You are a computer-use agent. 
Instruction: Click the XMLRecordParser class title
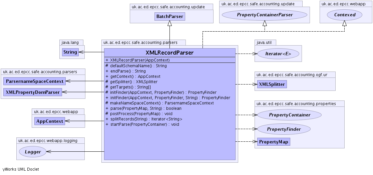tap(169, 53)
